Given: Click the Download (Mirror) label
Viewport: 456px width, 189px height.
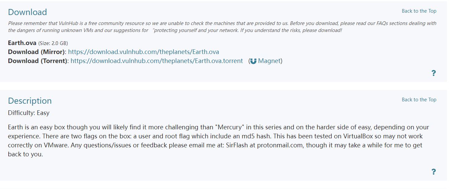Looking at the screenshot, I should [x=37, y=52].
